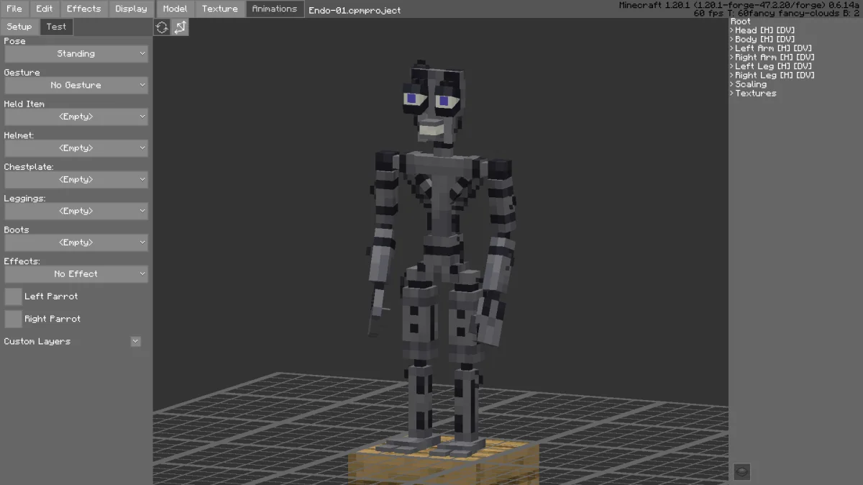Screen dimensions: 863x485
Task: Open the Gesture dropdown showing No Gesture
Action: click(76, 85)
